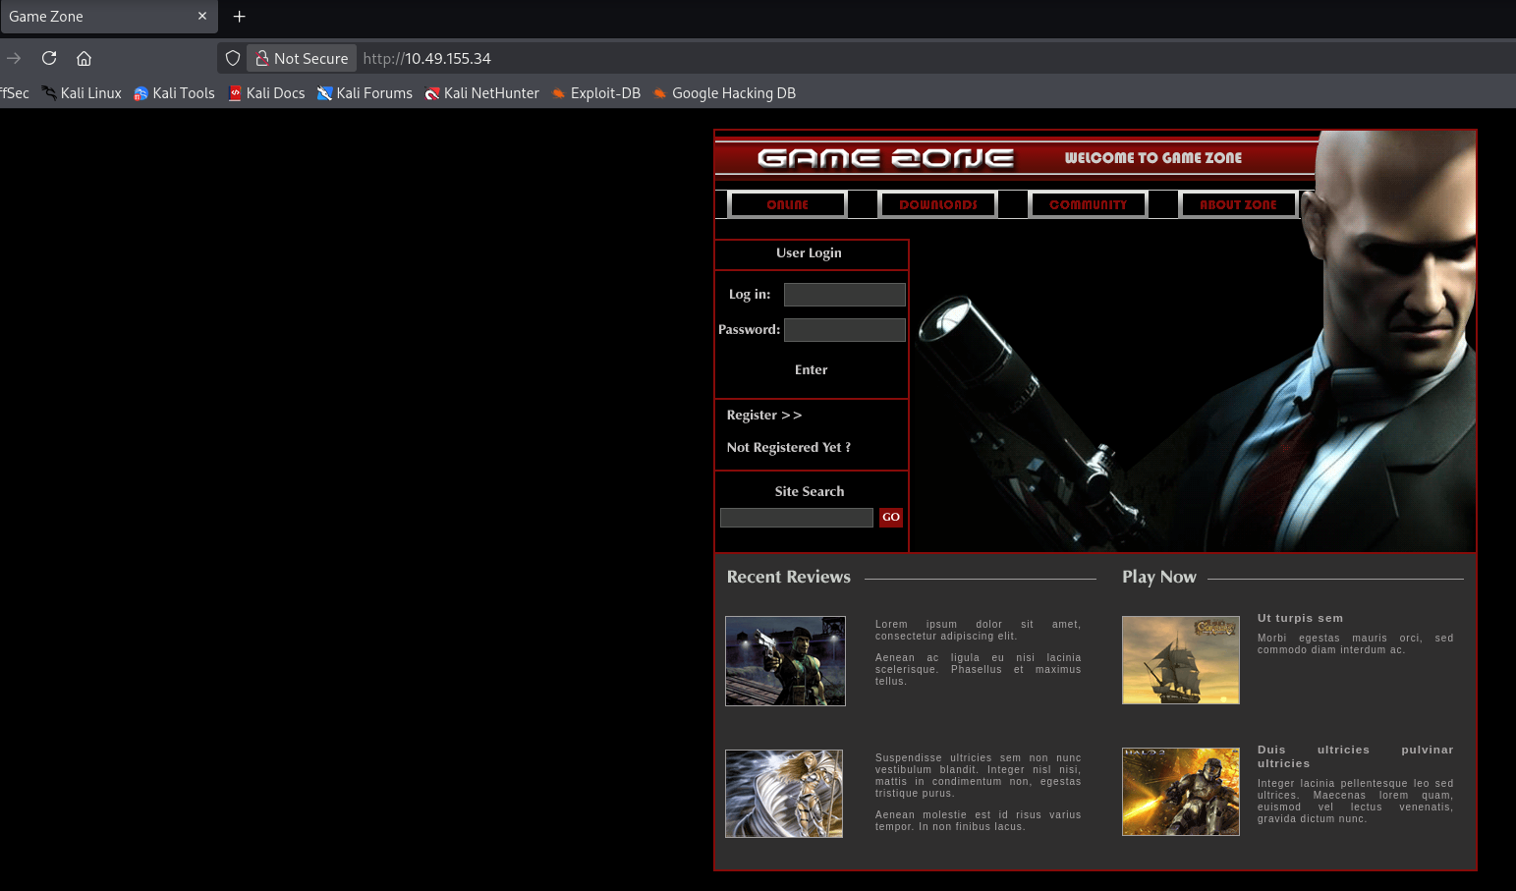Open the Kali NetHunter bookmark
Image resolution: width=1516 pixels, height=891 pixels.
[x=481, y=93]
